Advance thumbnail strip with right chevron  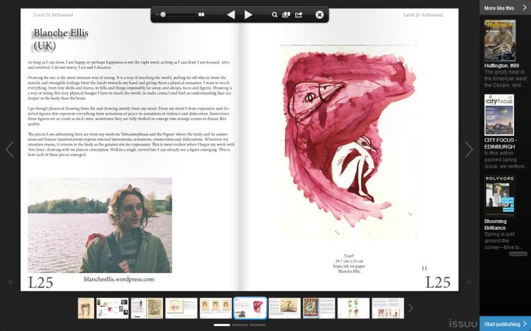point(410,308)
